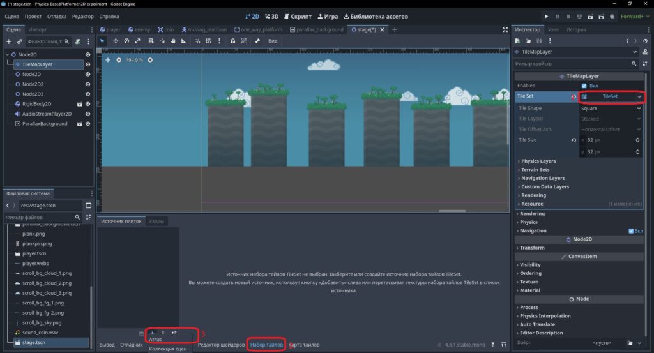Switch to the Скрипт workspace
The height and width of the screenshot is (353, 654).
(x=298, y=16)
